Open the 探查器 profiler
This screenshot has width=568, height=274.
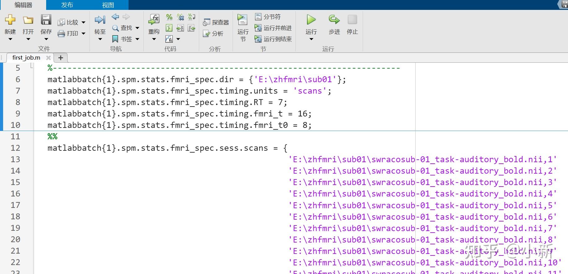click(x=216, y=22)
